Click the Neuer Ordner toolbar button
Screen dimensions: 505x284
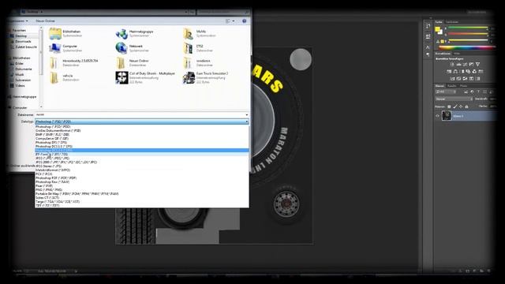tap(45, 21)
